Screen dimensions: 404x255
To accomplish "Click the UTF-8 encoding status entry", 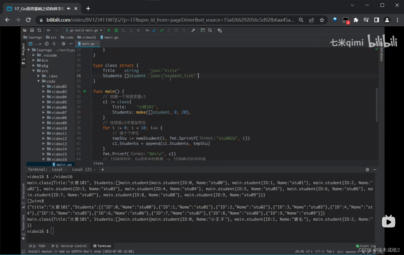I will [x=320, y=251].
